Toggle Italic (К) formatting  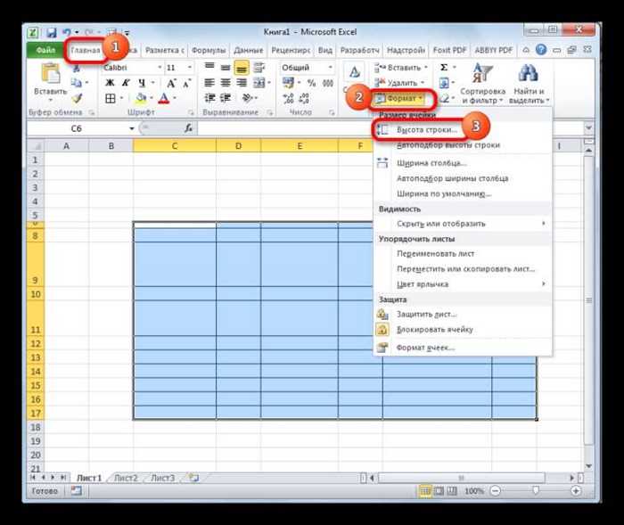pyautogui.click(x=126, y=83)
